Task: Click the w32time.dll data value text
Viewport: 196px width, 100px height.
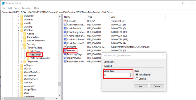Action: (130, 47)
